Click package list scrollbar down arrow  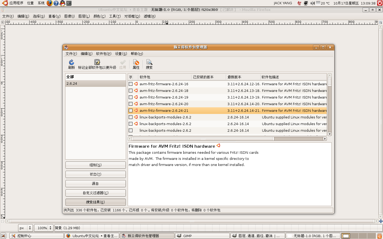click(x=330, y=134)
